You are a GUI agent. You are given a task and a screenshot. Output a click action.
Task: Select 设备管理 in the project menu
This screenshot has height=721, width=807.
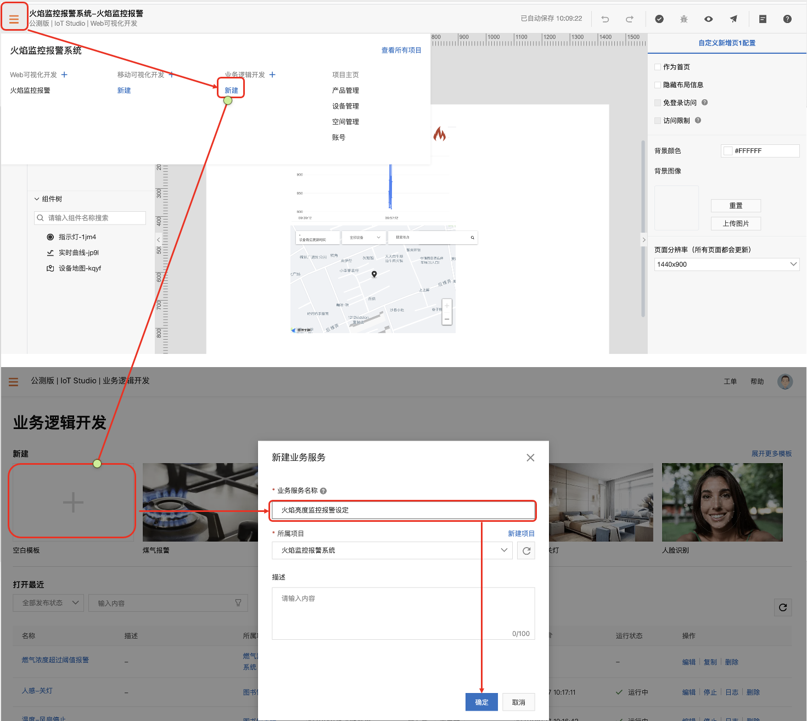pos(345,106)
